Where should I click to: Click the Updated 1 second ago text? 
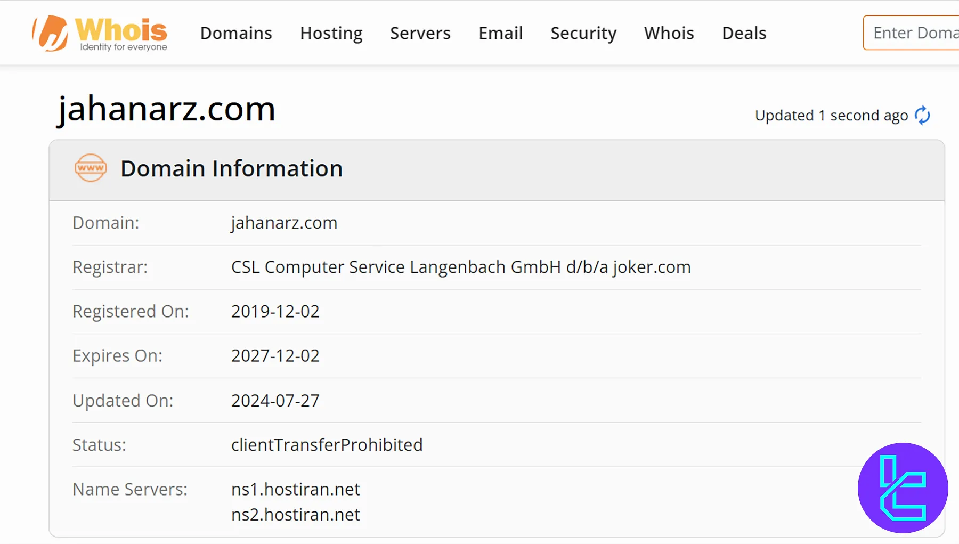(831, 116)
